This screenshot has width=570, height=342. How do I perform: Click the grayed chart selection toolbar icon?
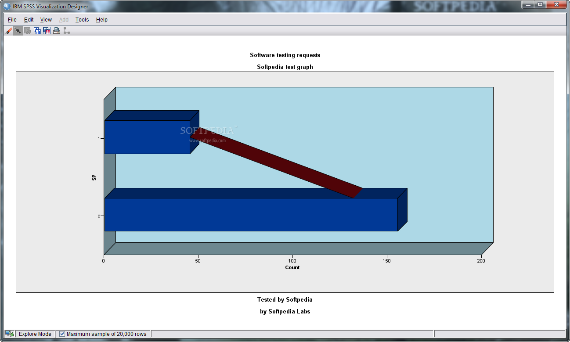click(28, 31)
